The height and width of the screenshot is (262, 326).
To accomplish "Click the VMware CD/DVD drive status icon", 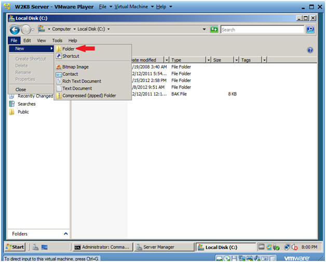I will tap(227, 258).
